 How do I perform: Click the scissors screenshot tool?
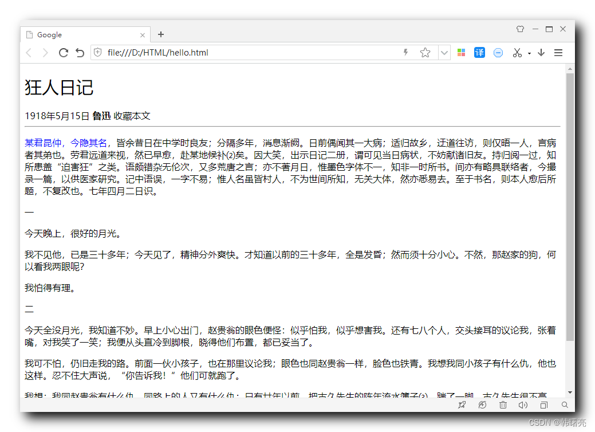tap(517, 53)
